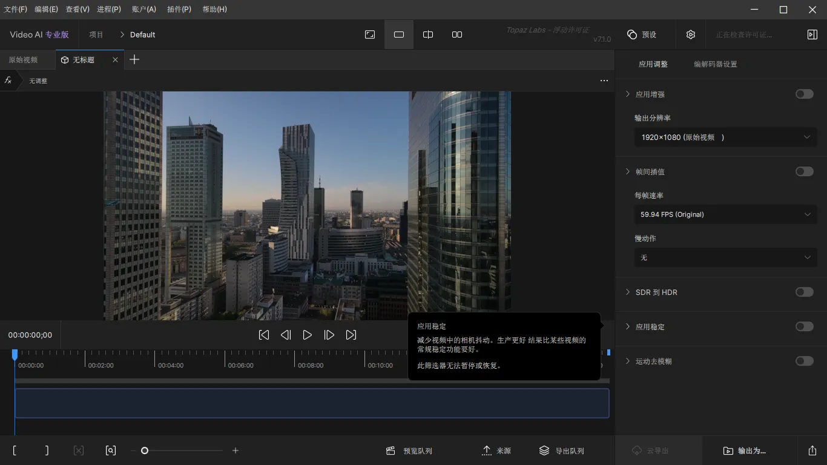
Task: Open the 输出分辨率 dropdown
Action: tap(725, 137)
